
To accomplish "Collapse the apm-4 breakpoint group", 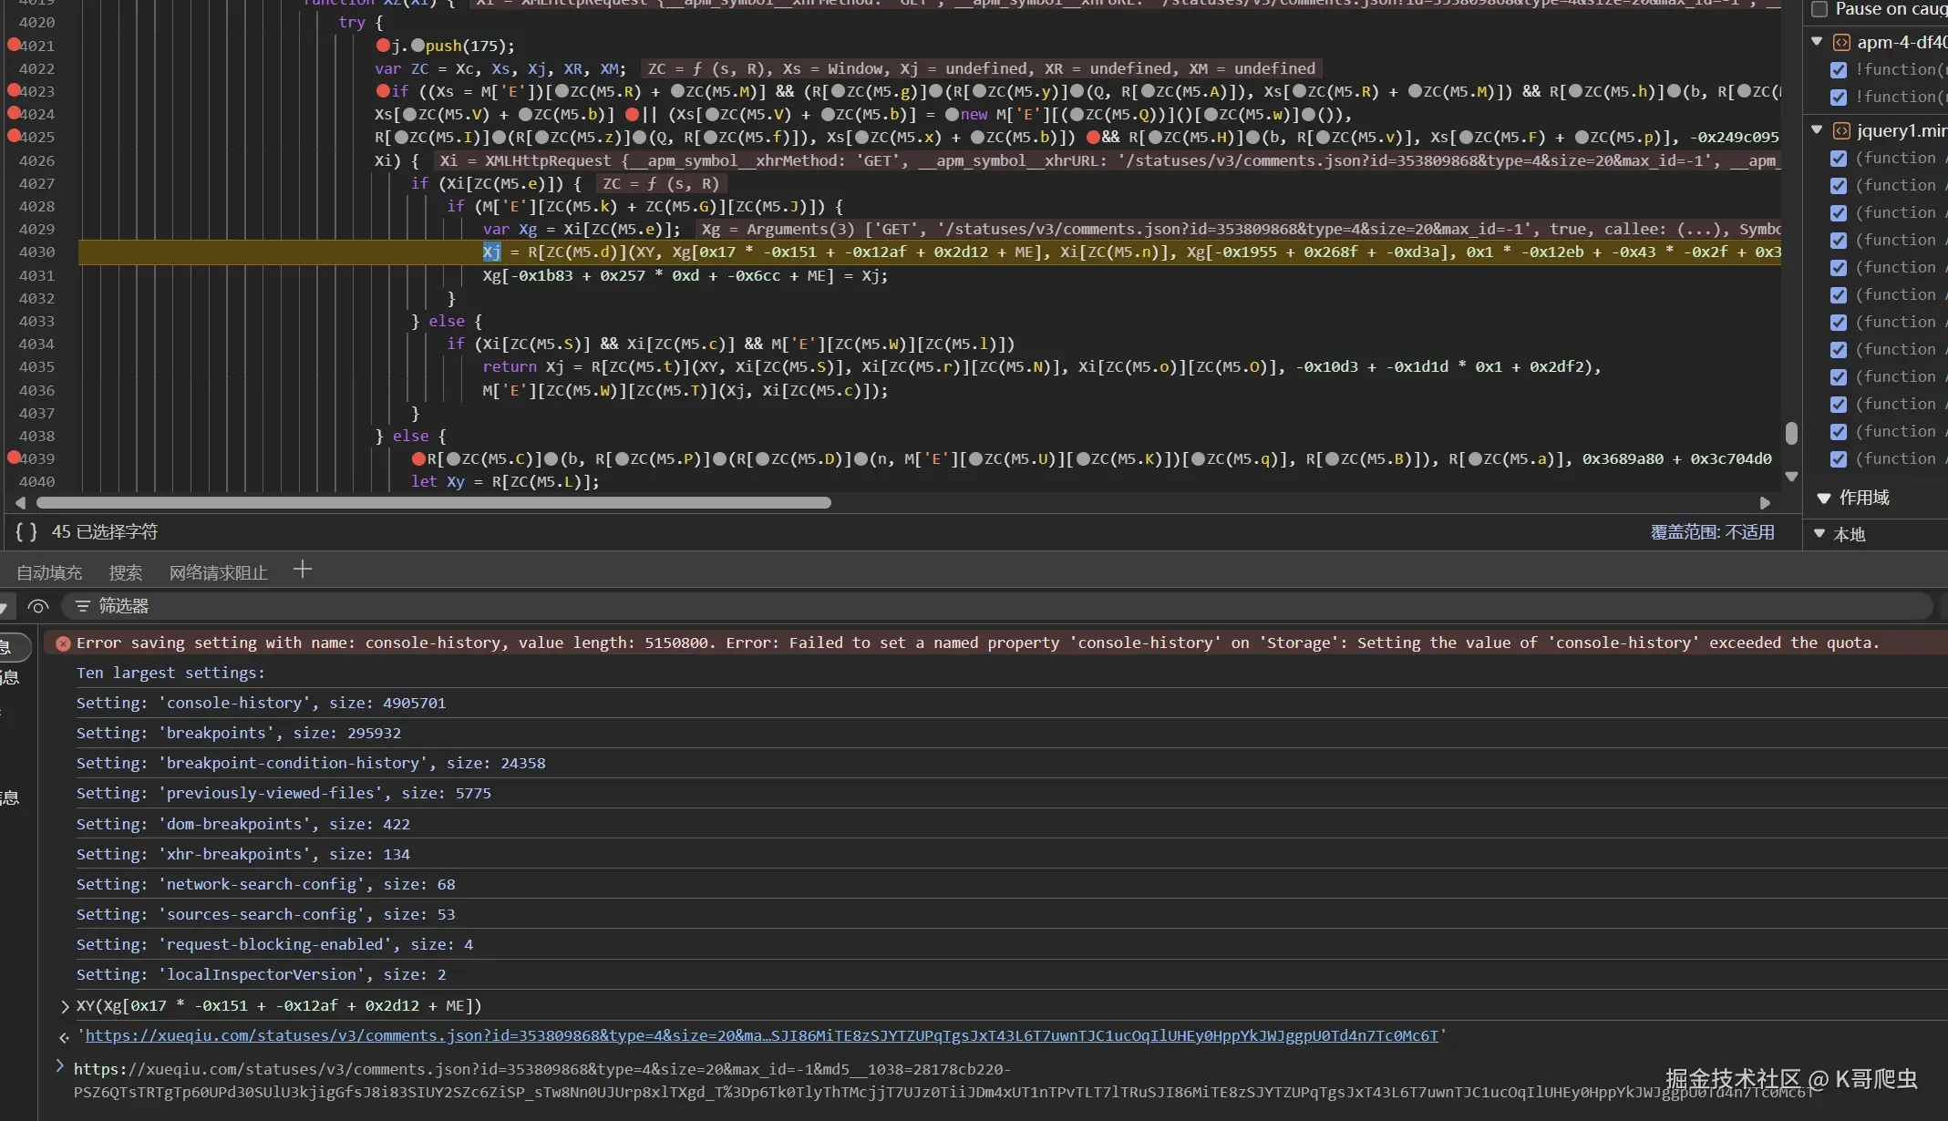I will click(1817, 41).
